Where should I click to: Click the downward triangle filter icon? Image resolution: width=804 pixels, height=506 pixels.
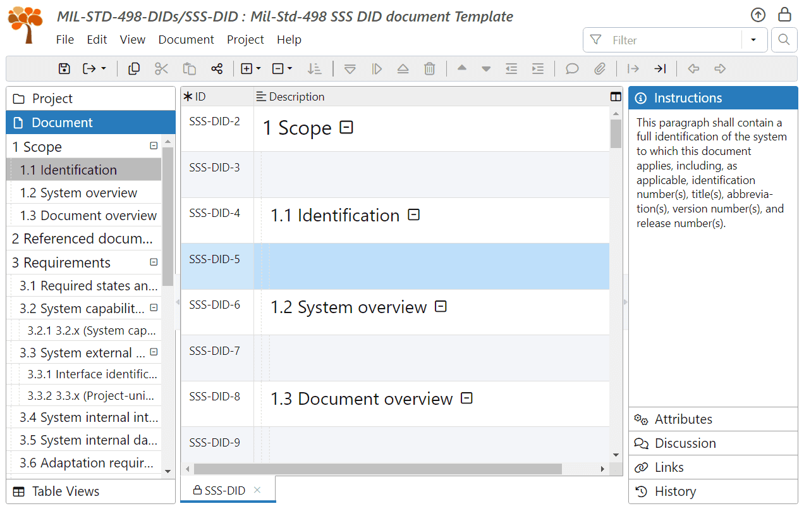(x=350, y=69)
